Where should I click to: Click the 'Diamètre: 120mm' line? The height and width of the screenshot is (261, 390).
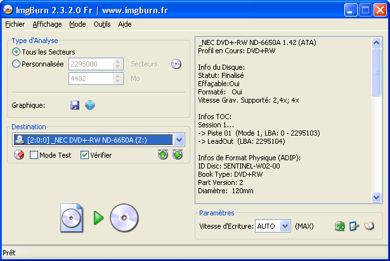(x=226, y=191)
